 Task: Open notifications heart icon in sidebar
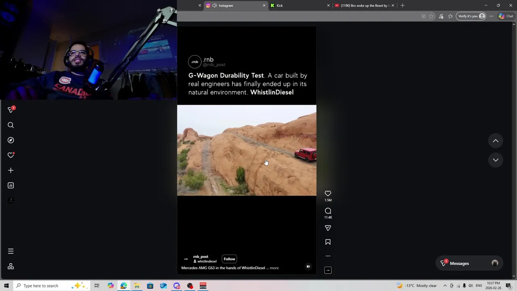11,155
